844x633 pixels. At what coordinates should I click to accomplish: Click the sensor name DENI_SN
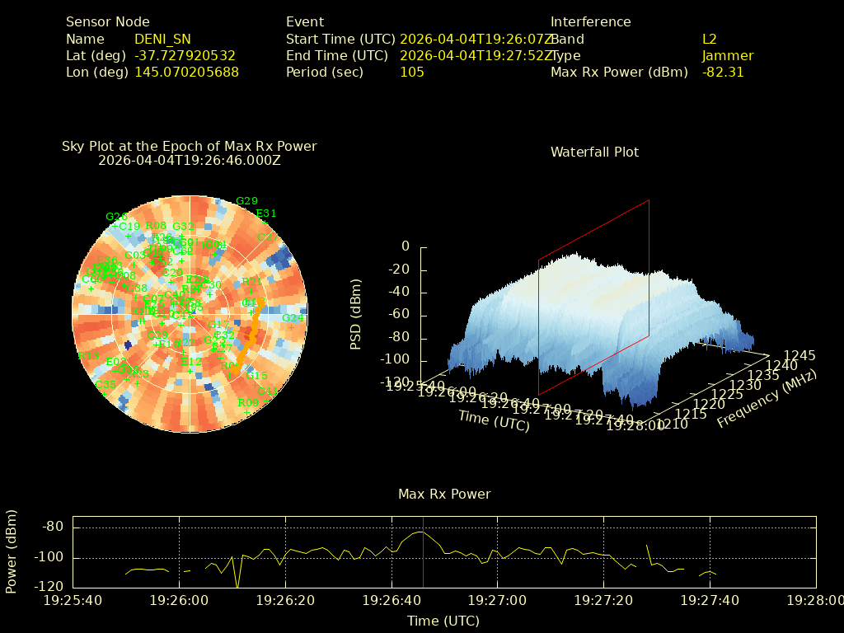pyautogui.click(x=162, y=39)
